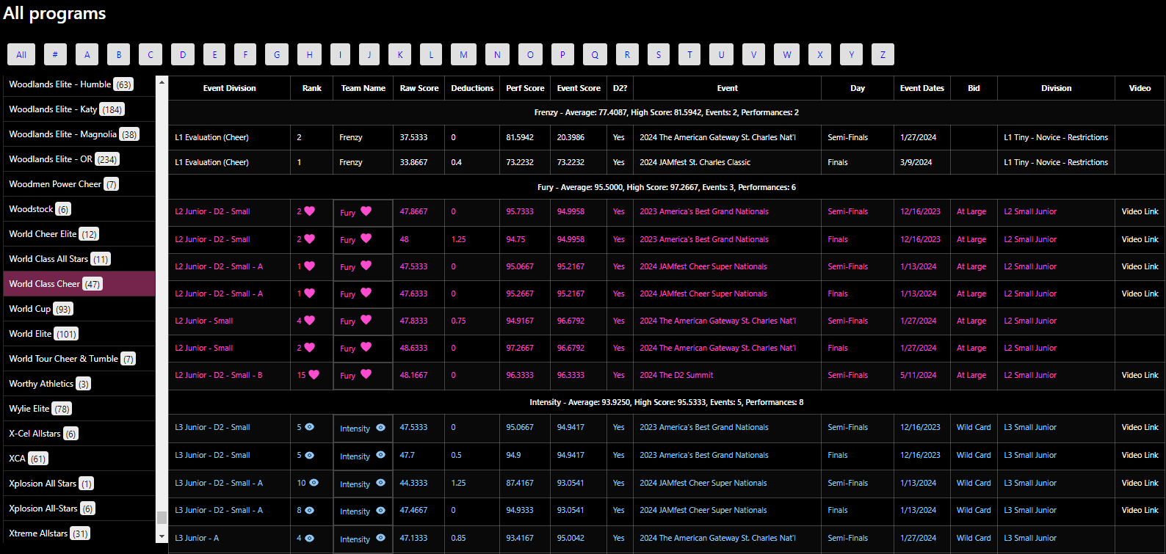Sort table by the Rank column header
Image resolution: width=1166 pixels, height=554 pixels.
[x=311, y=88]
